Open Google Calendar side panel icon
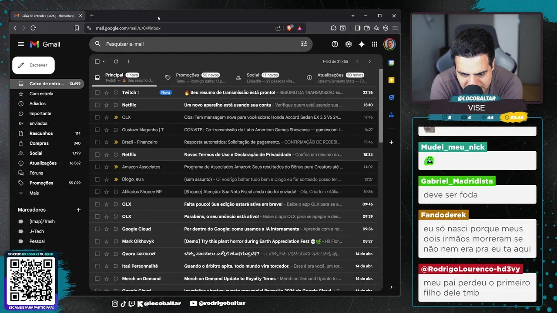Viewport: 557px width, 313px height. pyautogui.click(x=391, y=63)
